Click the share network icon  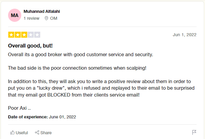click(x=37, y=132)
